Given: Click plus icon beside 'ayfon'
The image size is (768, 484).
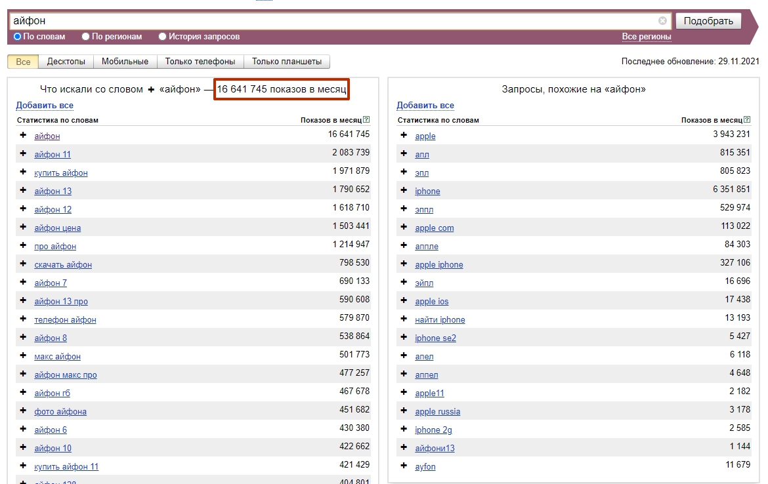Looking at the screenshot, I should (404, 466).
